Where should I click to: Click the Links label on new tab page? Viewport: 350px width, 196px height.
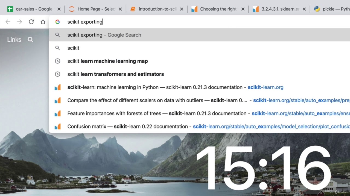click(14, 40)
